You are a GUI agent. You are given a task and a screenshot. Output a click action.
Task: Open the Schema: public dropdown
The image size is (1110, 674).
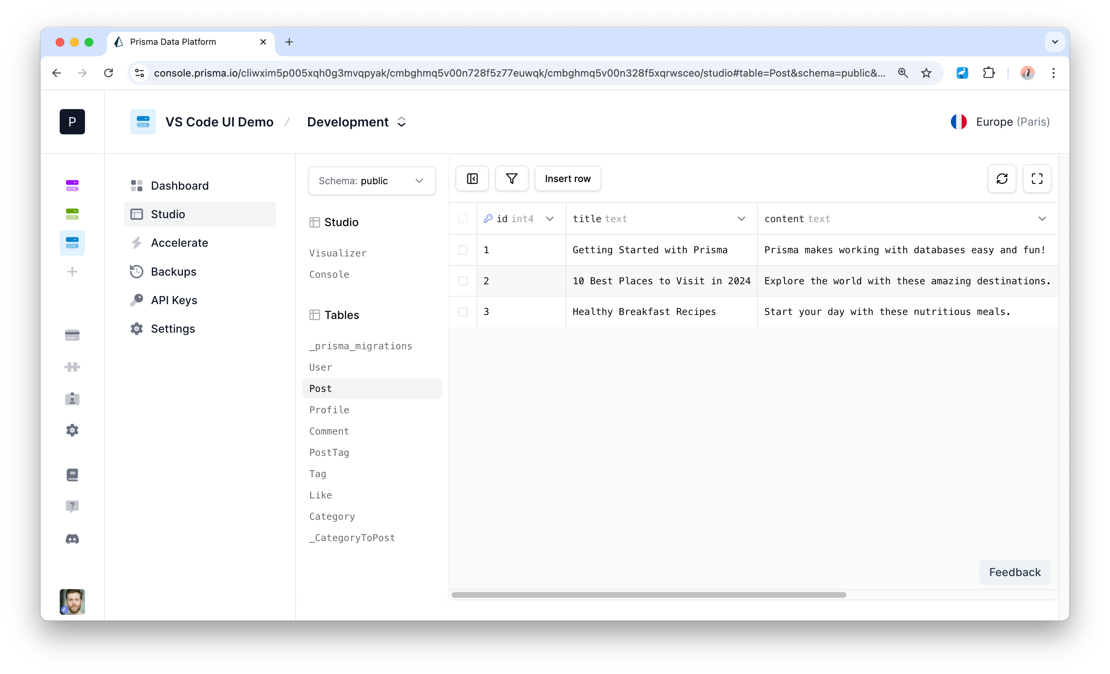pos(372,181)
